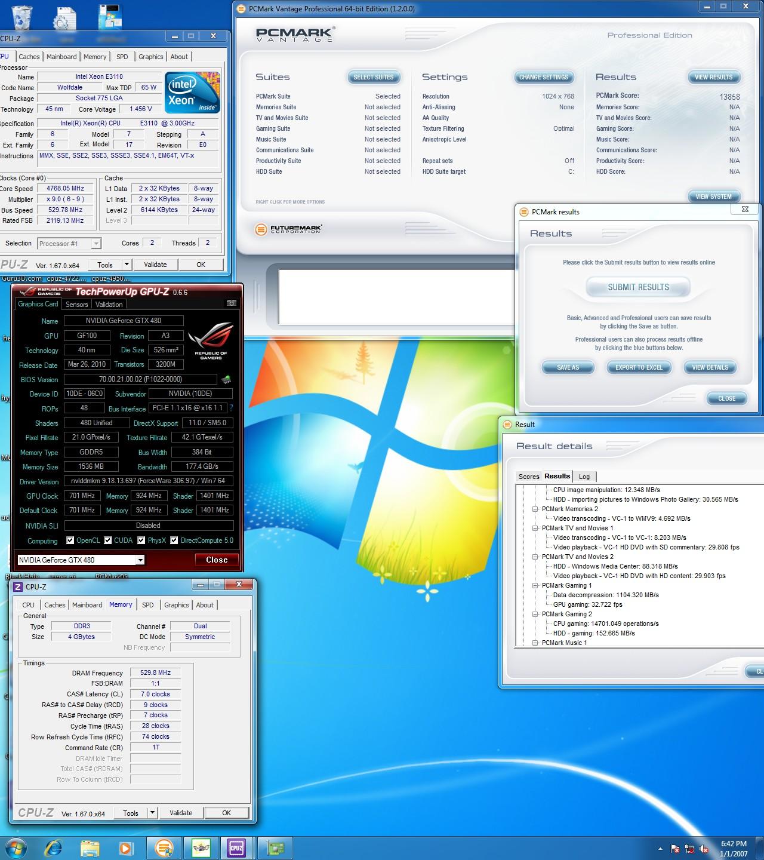Click the taskbar clock showing 6:42 PM
This screenshot has height=860, width=764.
[734, 848]
